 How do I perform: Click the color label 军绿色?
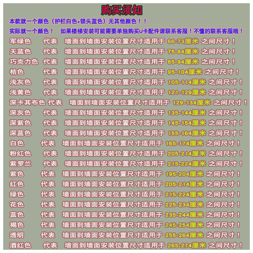click(20, 41)
